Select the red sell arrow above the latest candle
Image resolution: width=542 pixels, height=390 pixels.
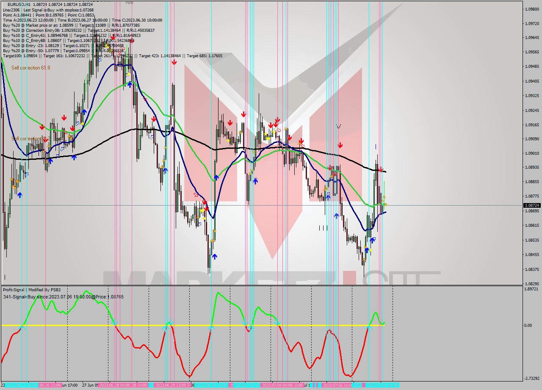(381, 169)
